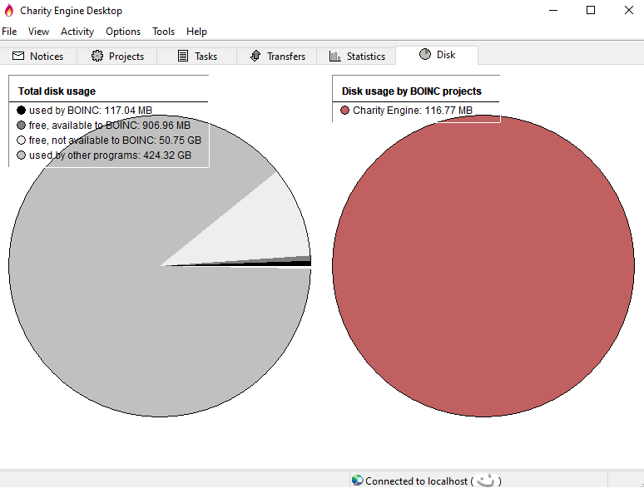Click black 'used by BOINC' legend swatch

(22, 110)
